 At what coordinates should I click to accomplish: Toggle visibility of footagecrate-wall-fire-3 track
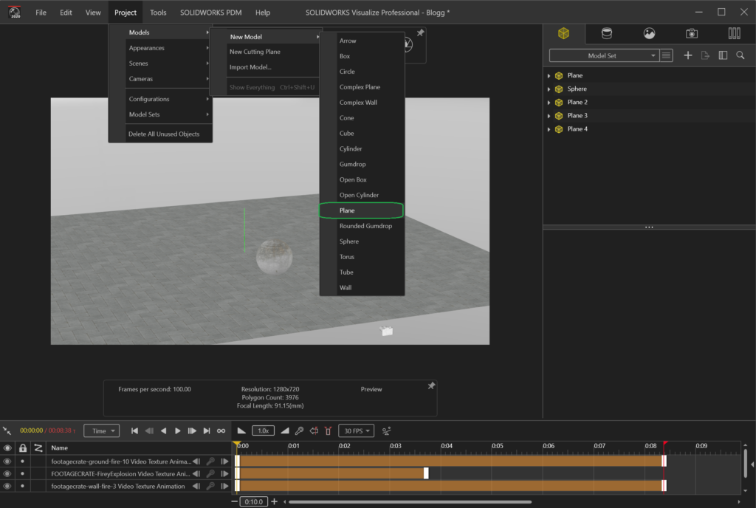point(7,487)
